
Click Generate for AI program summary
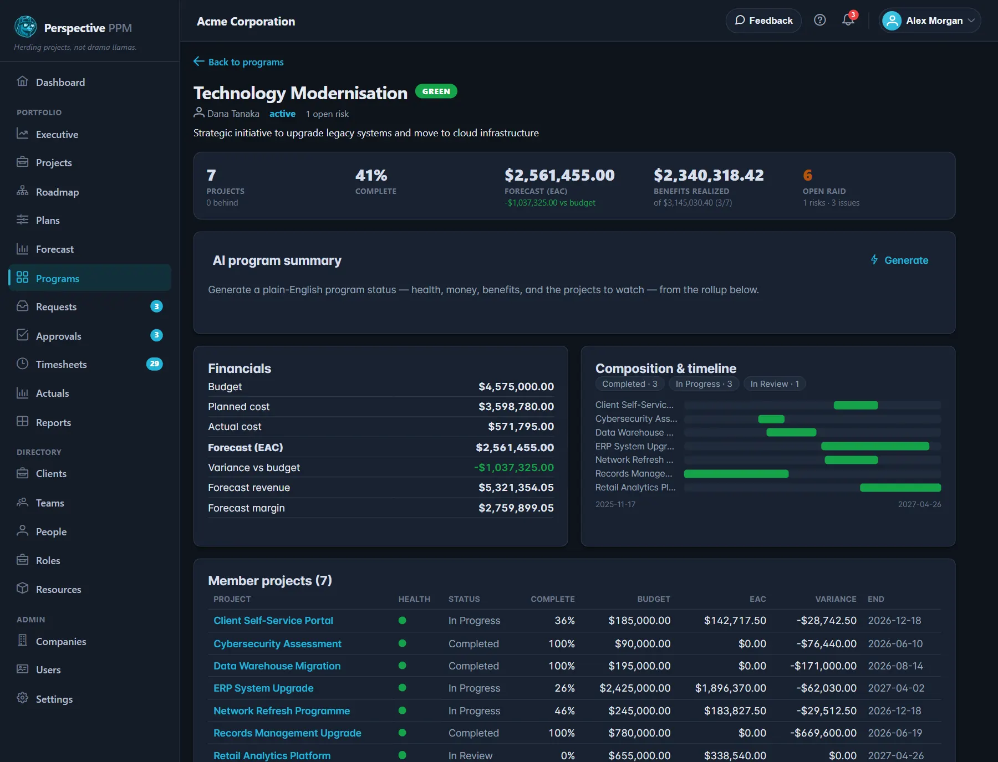click(899, 260)
